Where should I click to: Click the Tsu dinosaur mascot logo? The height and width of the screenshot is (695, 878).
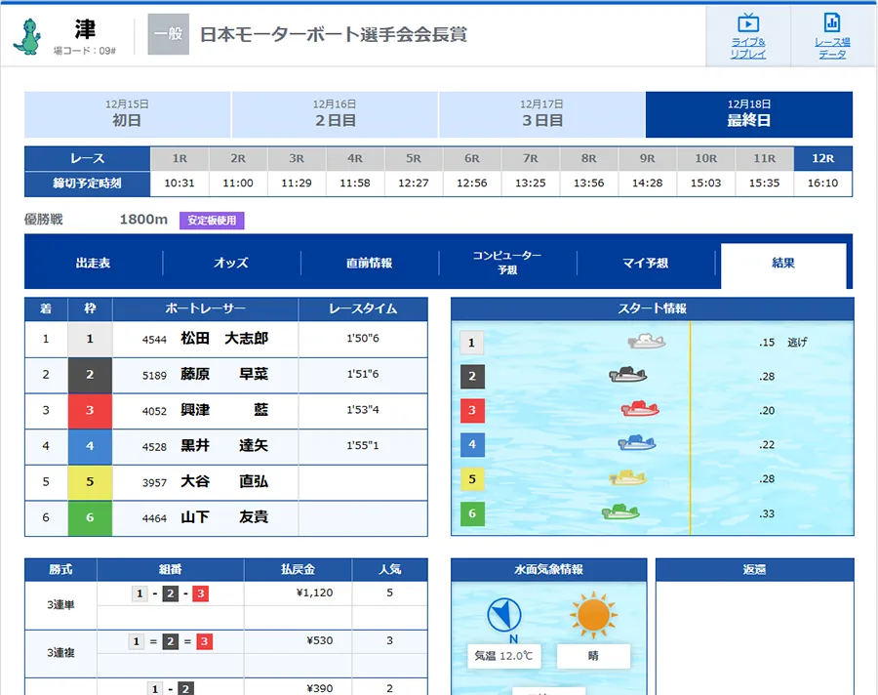click(26, 36)
